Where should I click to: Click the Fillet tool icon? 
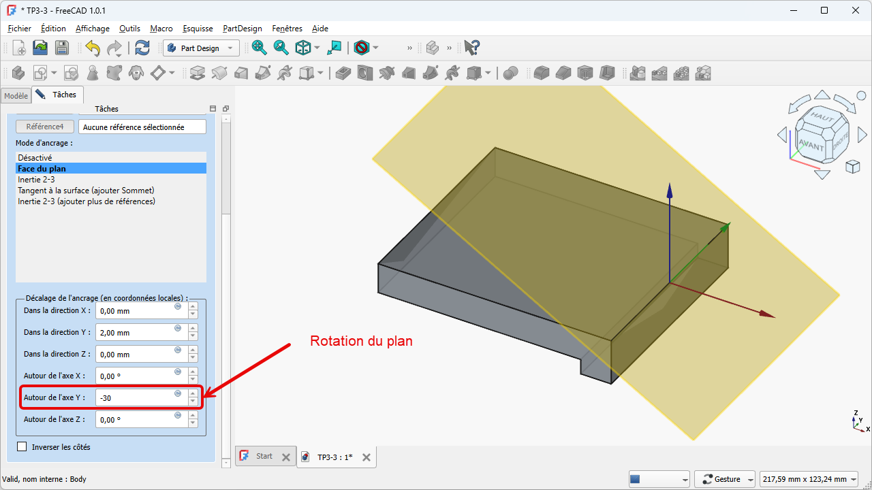[542, 73]
